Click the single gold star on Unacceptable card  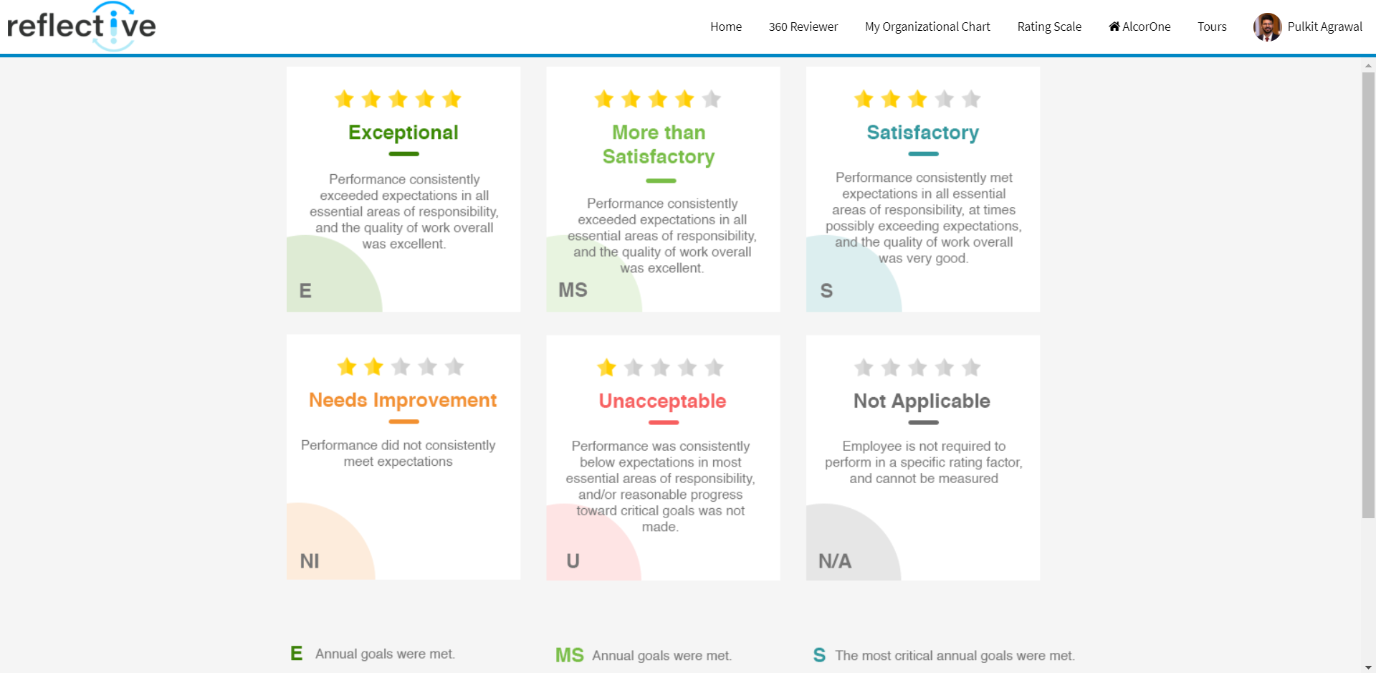click(x=606, y=368)
